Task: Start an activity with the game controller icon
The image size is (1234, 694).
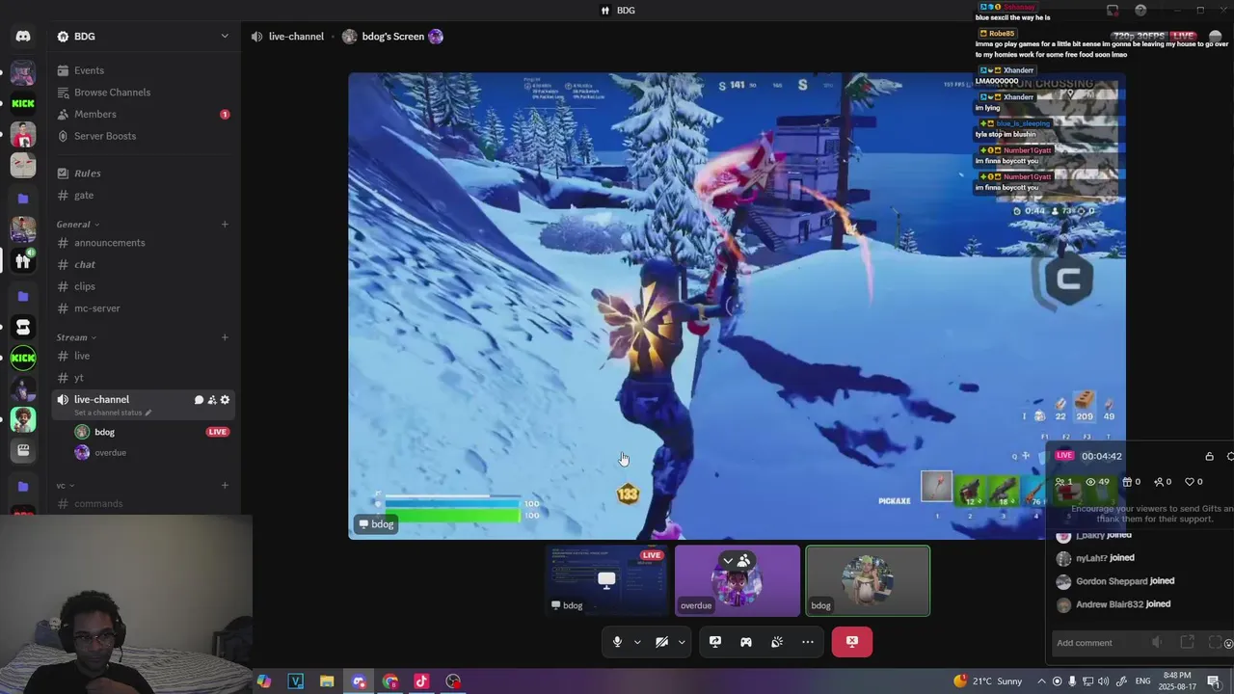Action: coord(746,642)
